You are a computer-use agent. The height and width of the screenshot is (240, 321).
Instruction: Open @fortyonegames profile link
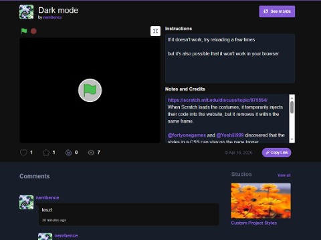pos(187,135)
